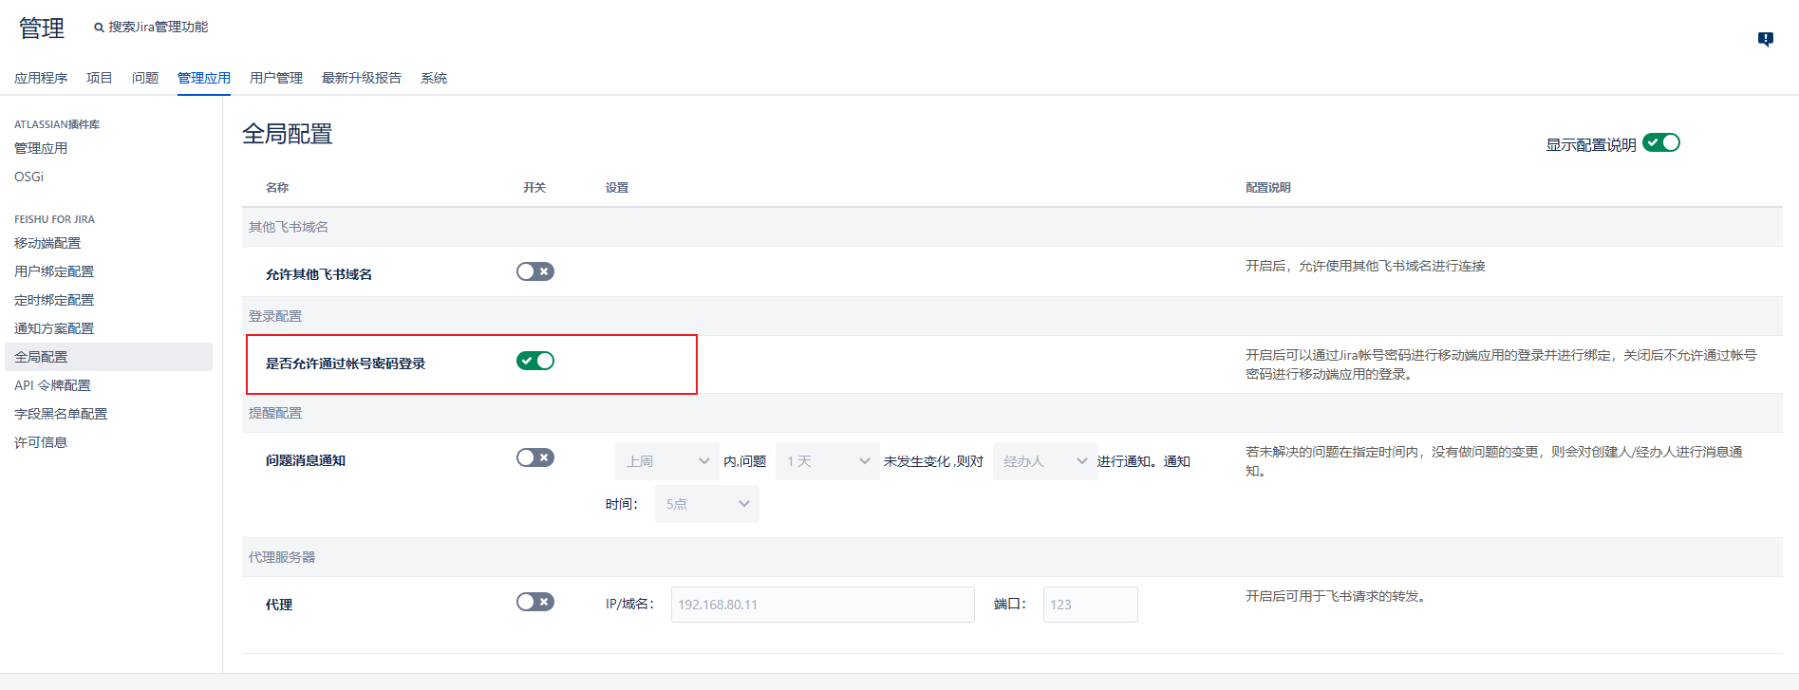Open the 系统 tab
Image resolution: width=1799 pixels, height=690 pixels.
click(434, 78)
